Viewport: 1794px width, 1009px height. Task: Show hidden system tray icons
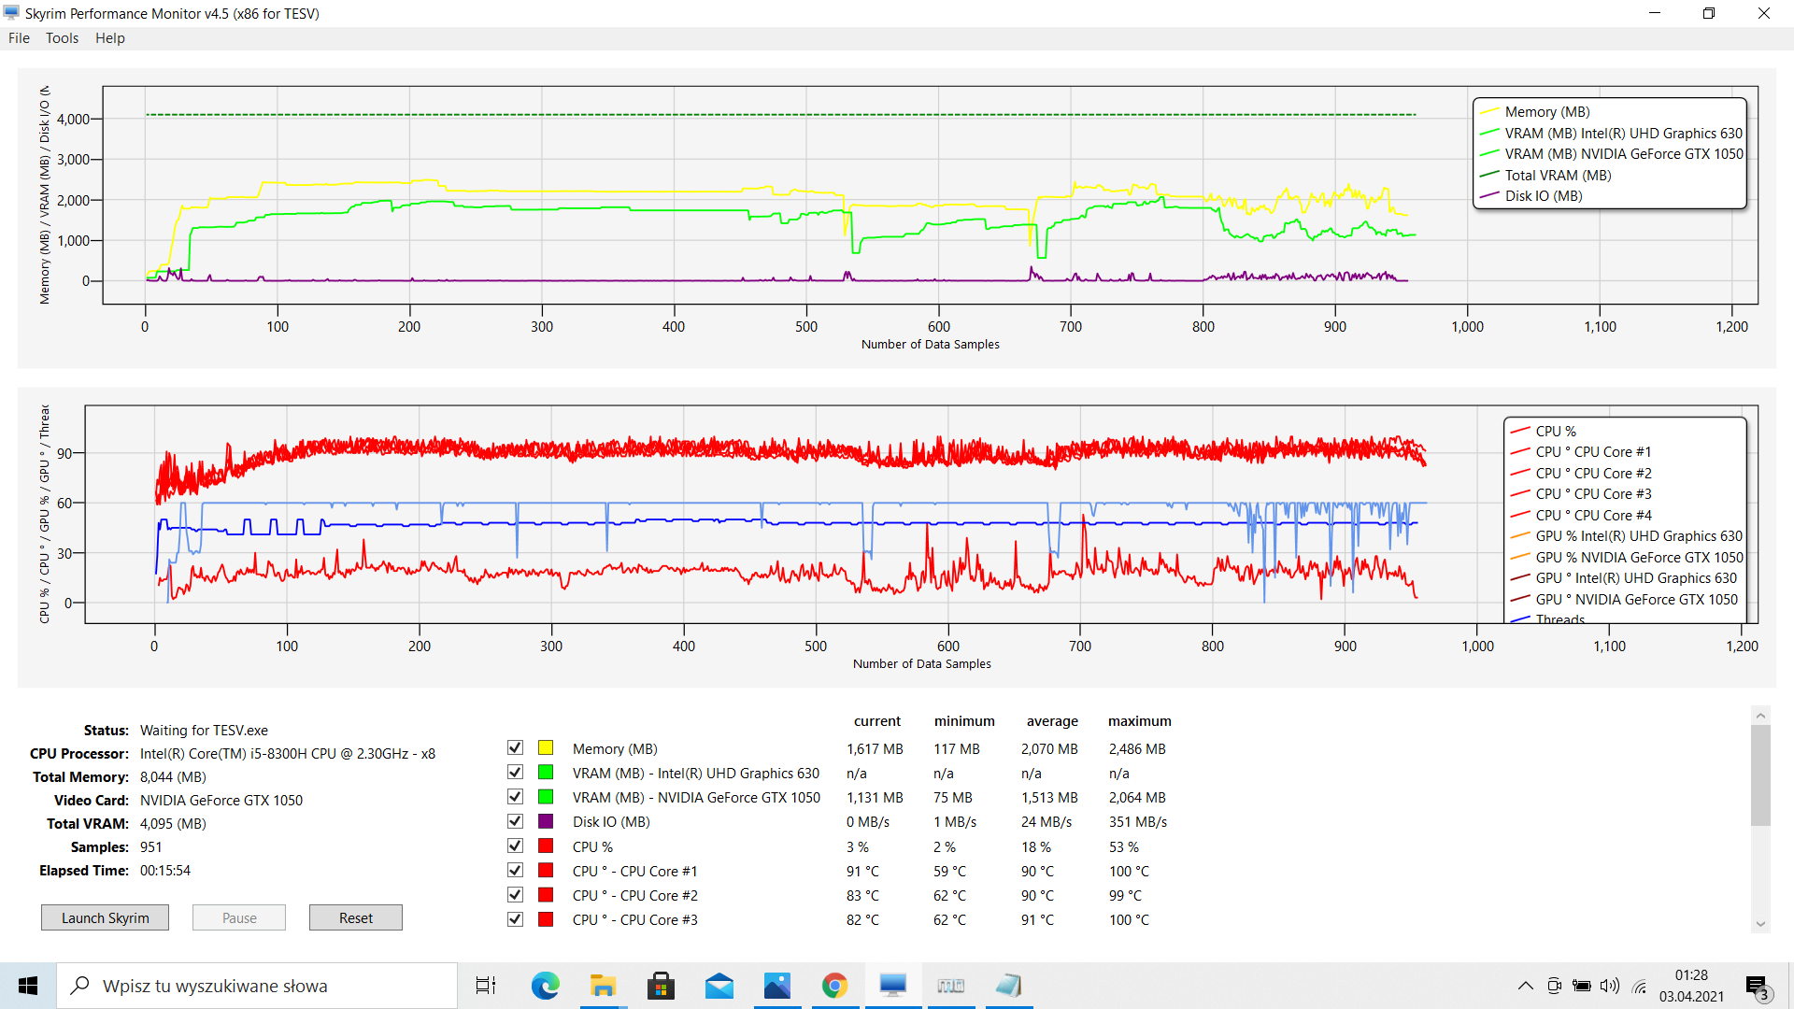click(x=1525, y=986)
